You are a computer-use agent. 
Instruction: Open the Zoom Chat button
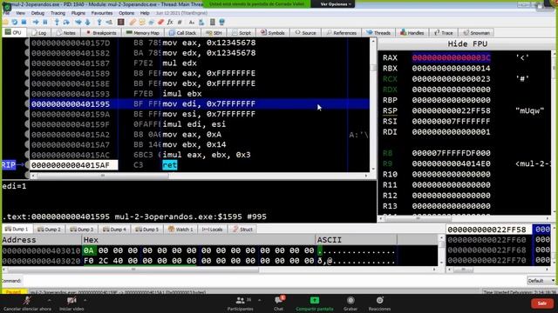278,303
